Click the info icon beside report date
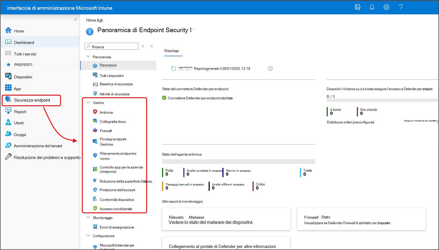This screenshot has width=439, height=250. point(270,68)
